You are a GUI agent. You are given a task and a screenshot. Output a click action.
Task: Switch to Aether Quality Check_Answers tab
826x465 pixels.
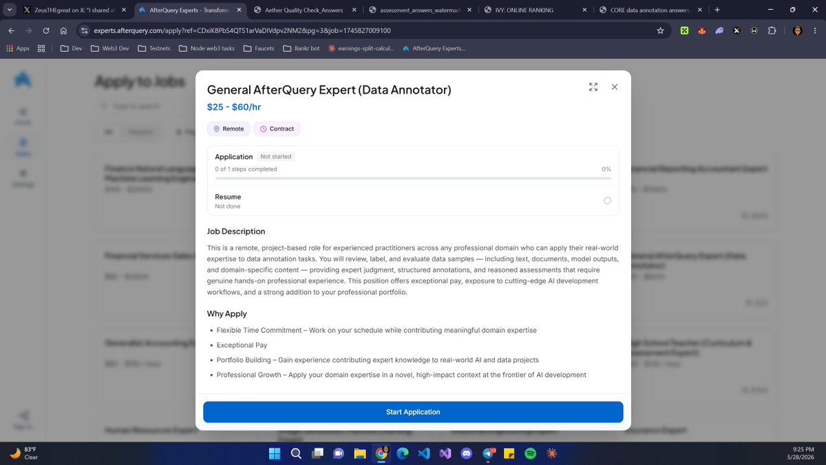(x=304, y=10)
